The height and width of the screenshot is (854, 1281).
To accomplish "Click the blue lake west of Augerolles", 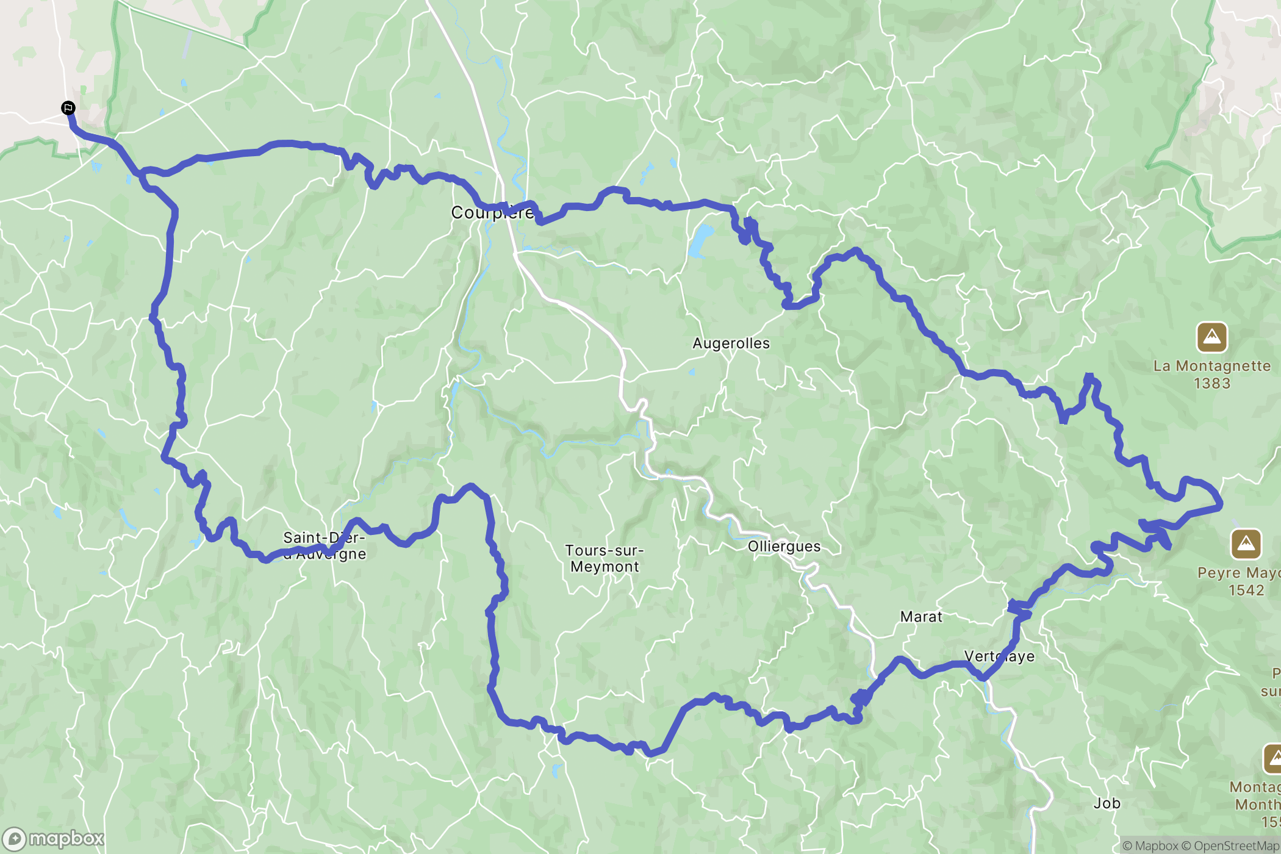I will (x=700, y=240).
